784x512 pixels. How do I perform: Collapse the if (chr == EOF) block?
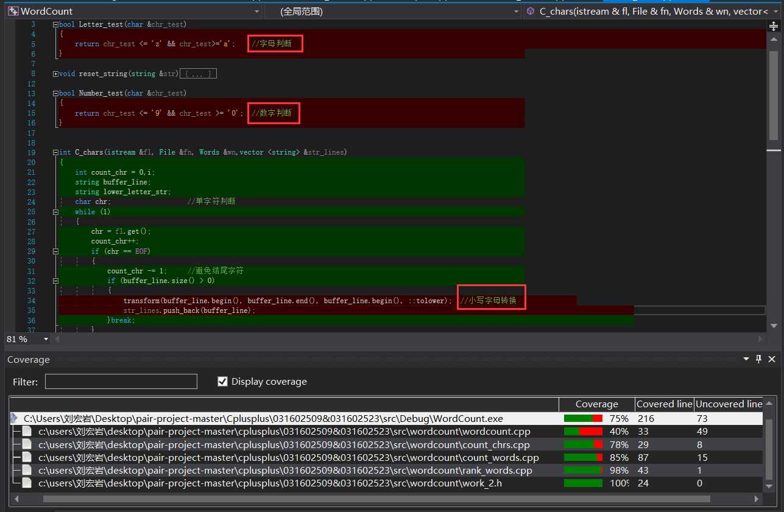pos(55,251)
